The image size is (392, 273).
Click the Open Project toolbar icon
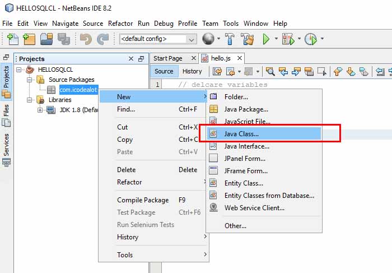click(46, 39)
